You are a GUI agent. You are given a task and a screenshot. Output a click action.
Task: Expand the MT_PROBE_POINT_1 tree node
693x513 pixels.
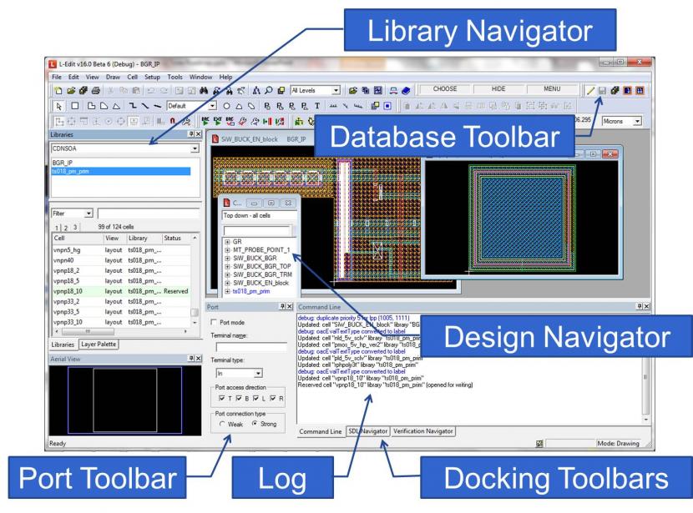[x=227, y=250]
